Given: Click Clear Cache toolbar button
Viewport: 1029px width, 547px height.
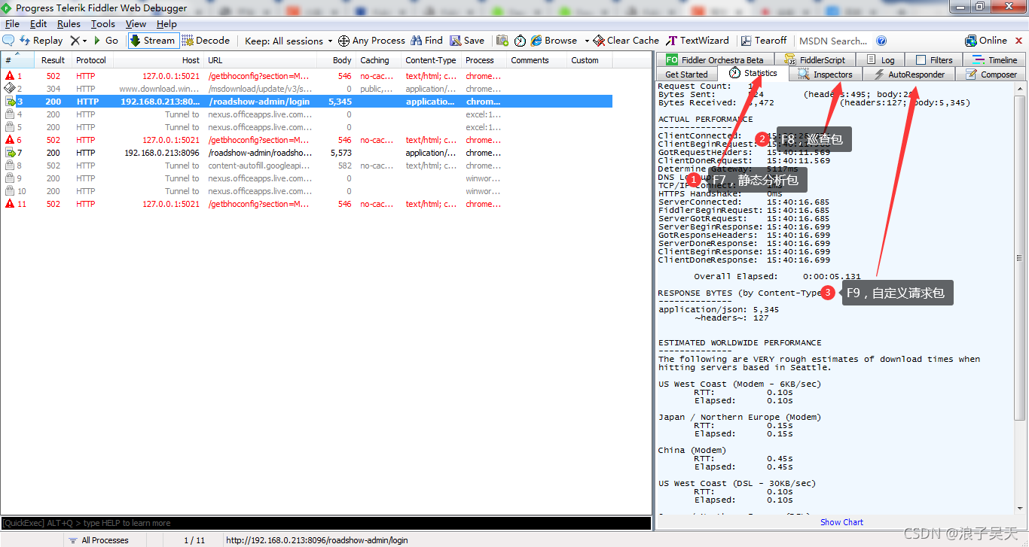Looking at the screenshot, I should [x=626, y=41].
